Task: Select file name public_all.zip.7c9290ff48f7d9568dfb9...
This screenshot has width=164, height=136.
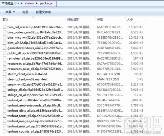Action: [x=35, y=53]
